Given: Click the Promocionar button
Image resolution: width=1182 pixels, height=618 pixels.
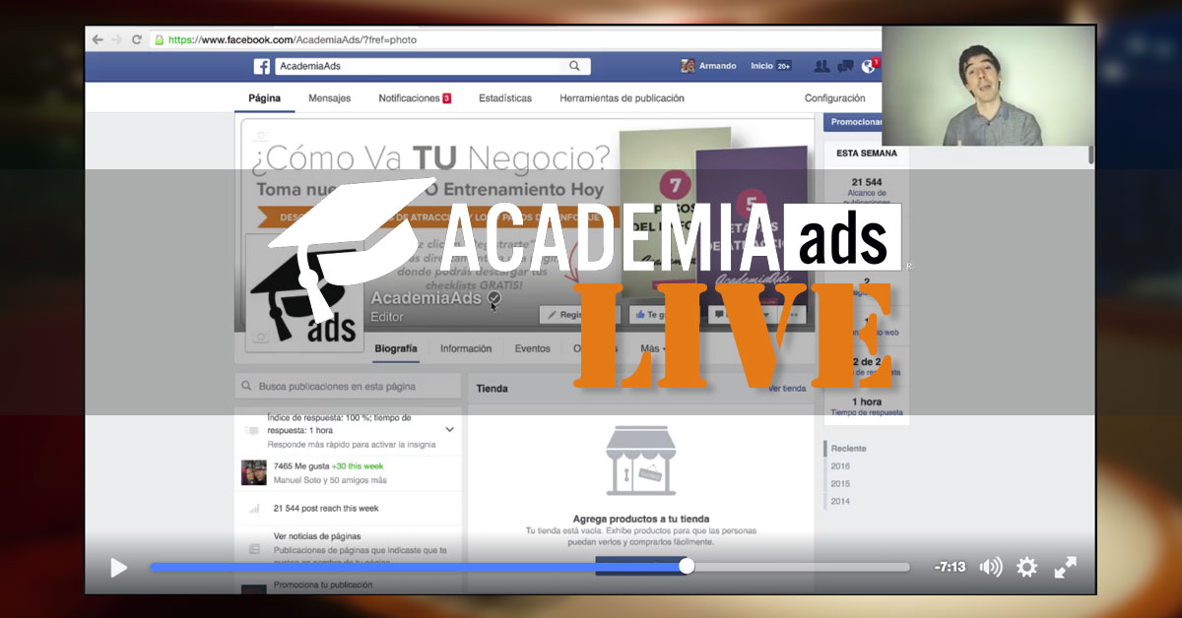Looking at the screenshot, I should click(x=853, y=122).
